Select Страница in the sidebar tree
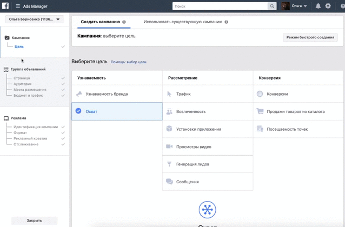Screen dimensions: 345x227 (x=22, y=78)
